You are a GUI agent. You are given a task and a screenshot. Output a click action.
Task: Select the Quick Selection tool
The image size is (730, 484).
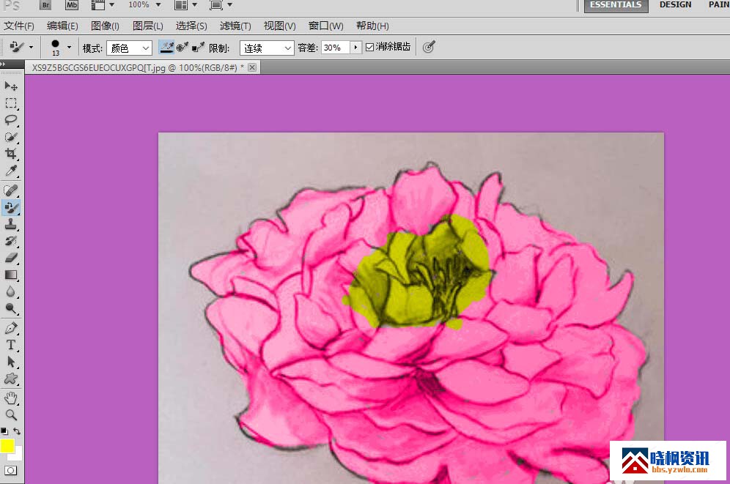11,137
